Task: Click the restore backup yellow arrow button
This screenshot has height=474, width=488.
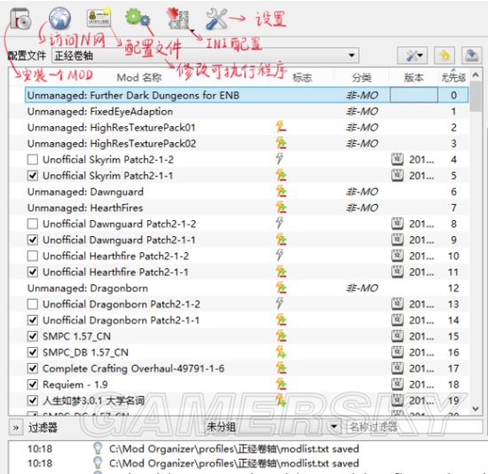Action: point(445,56)
